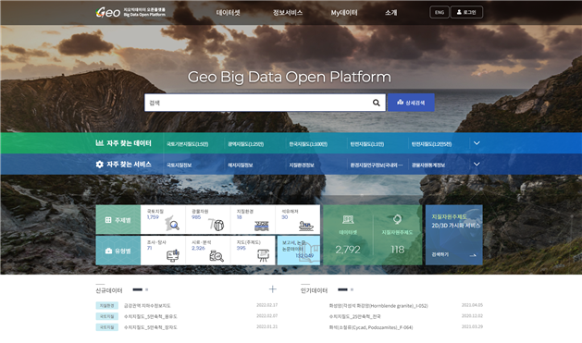Select second pager dot beside 인기데이터
Image resolution: width=582 pixels, height=343 pixels.
(x=352, y=289)
